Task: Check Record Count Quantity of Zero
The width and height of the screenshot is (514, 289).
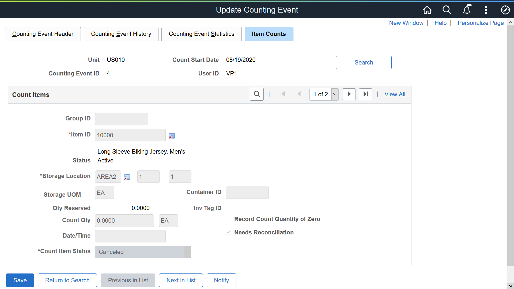Action: click(x=229, y=219)
